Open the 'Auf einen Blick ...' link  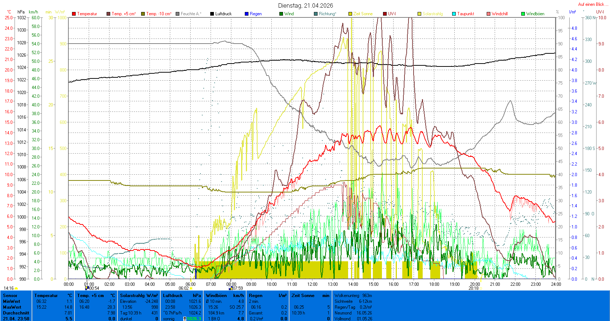(x=593, y=4)
